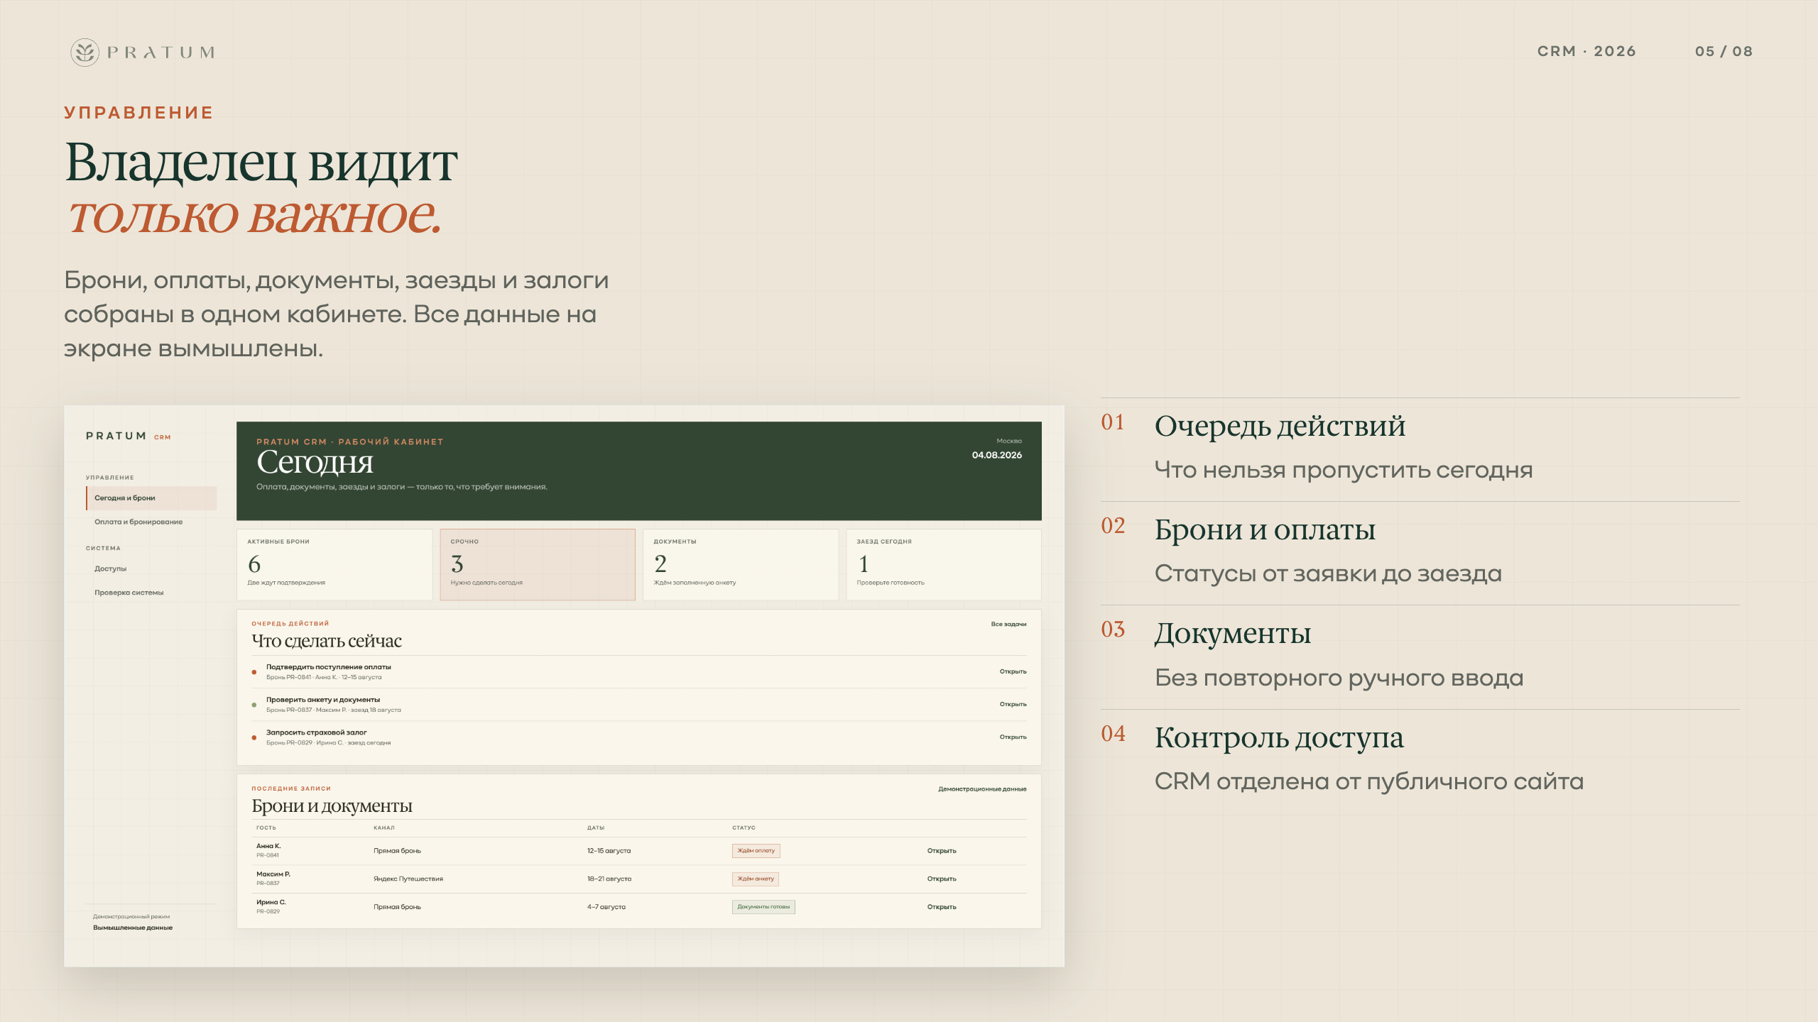
Task: Click the 'Брони и оплаты' feature heading
Action: point(1265,529)
